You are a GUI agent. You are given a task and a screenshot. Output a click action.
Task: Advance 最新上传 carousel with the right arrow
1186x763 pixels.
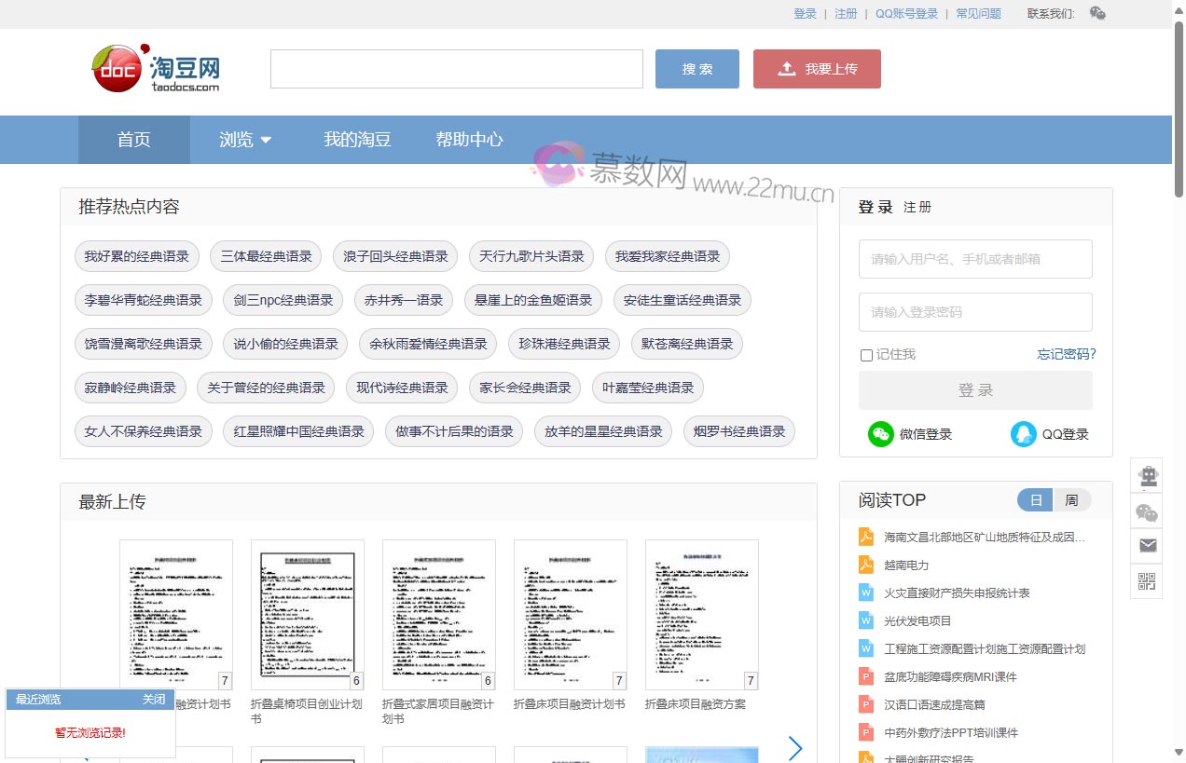click(795, 748)
